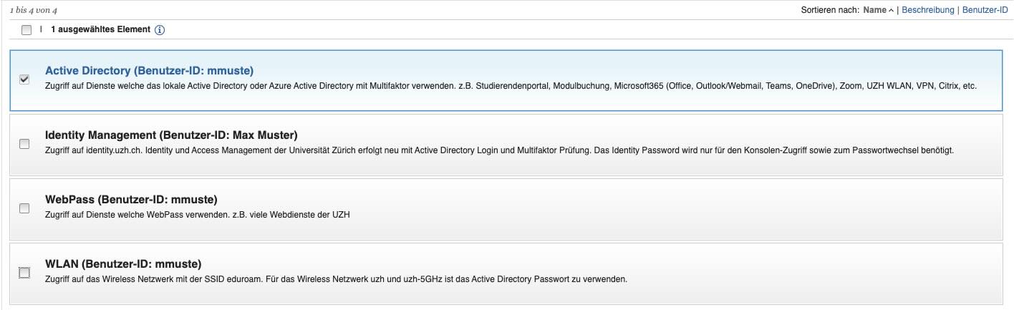Screen dimensions: 1014x310
Task: Sort the list by Benutzer-ID
Action: coord(985,10)
